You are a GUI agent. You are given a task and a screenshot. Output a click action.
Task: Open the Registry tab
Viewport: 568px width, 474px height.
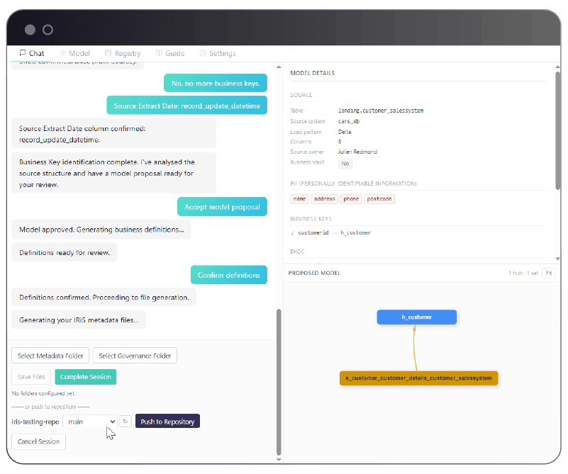(123, 53)
